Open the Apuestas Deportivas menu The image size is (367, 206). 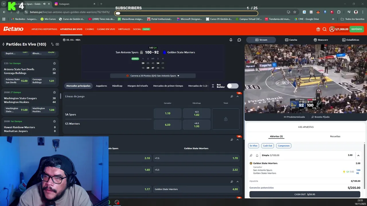[x=44, y=29]
